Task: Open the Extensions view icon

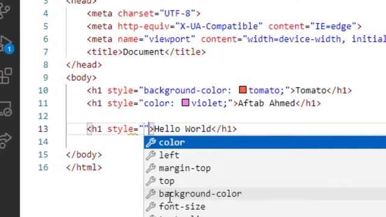Action: pos(6,76)
